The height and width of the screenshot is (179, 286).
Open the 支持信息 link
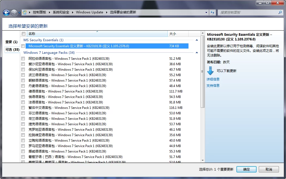[x=213, y=85]
